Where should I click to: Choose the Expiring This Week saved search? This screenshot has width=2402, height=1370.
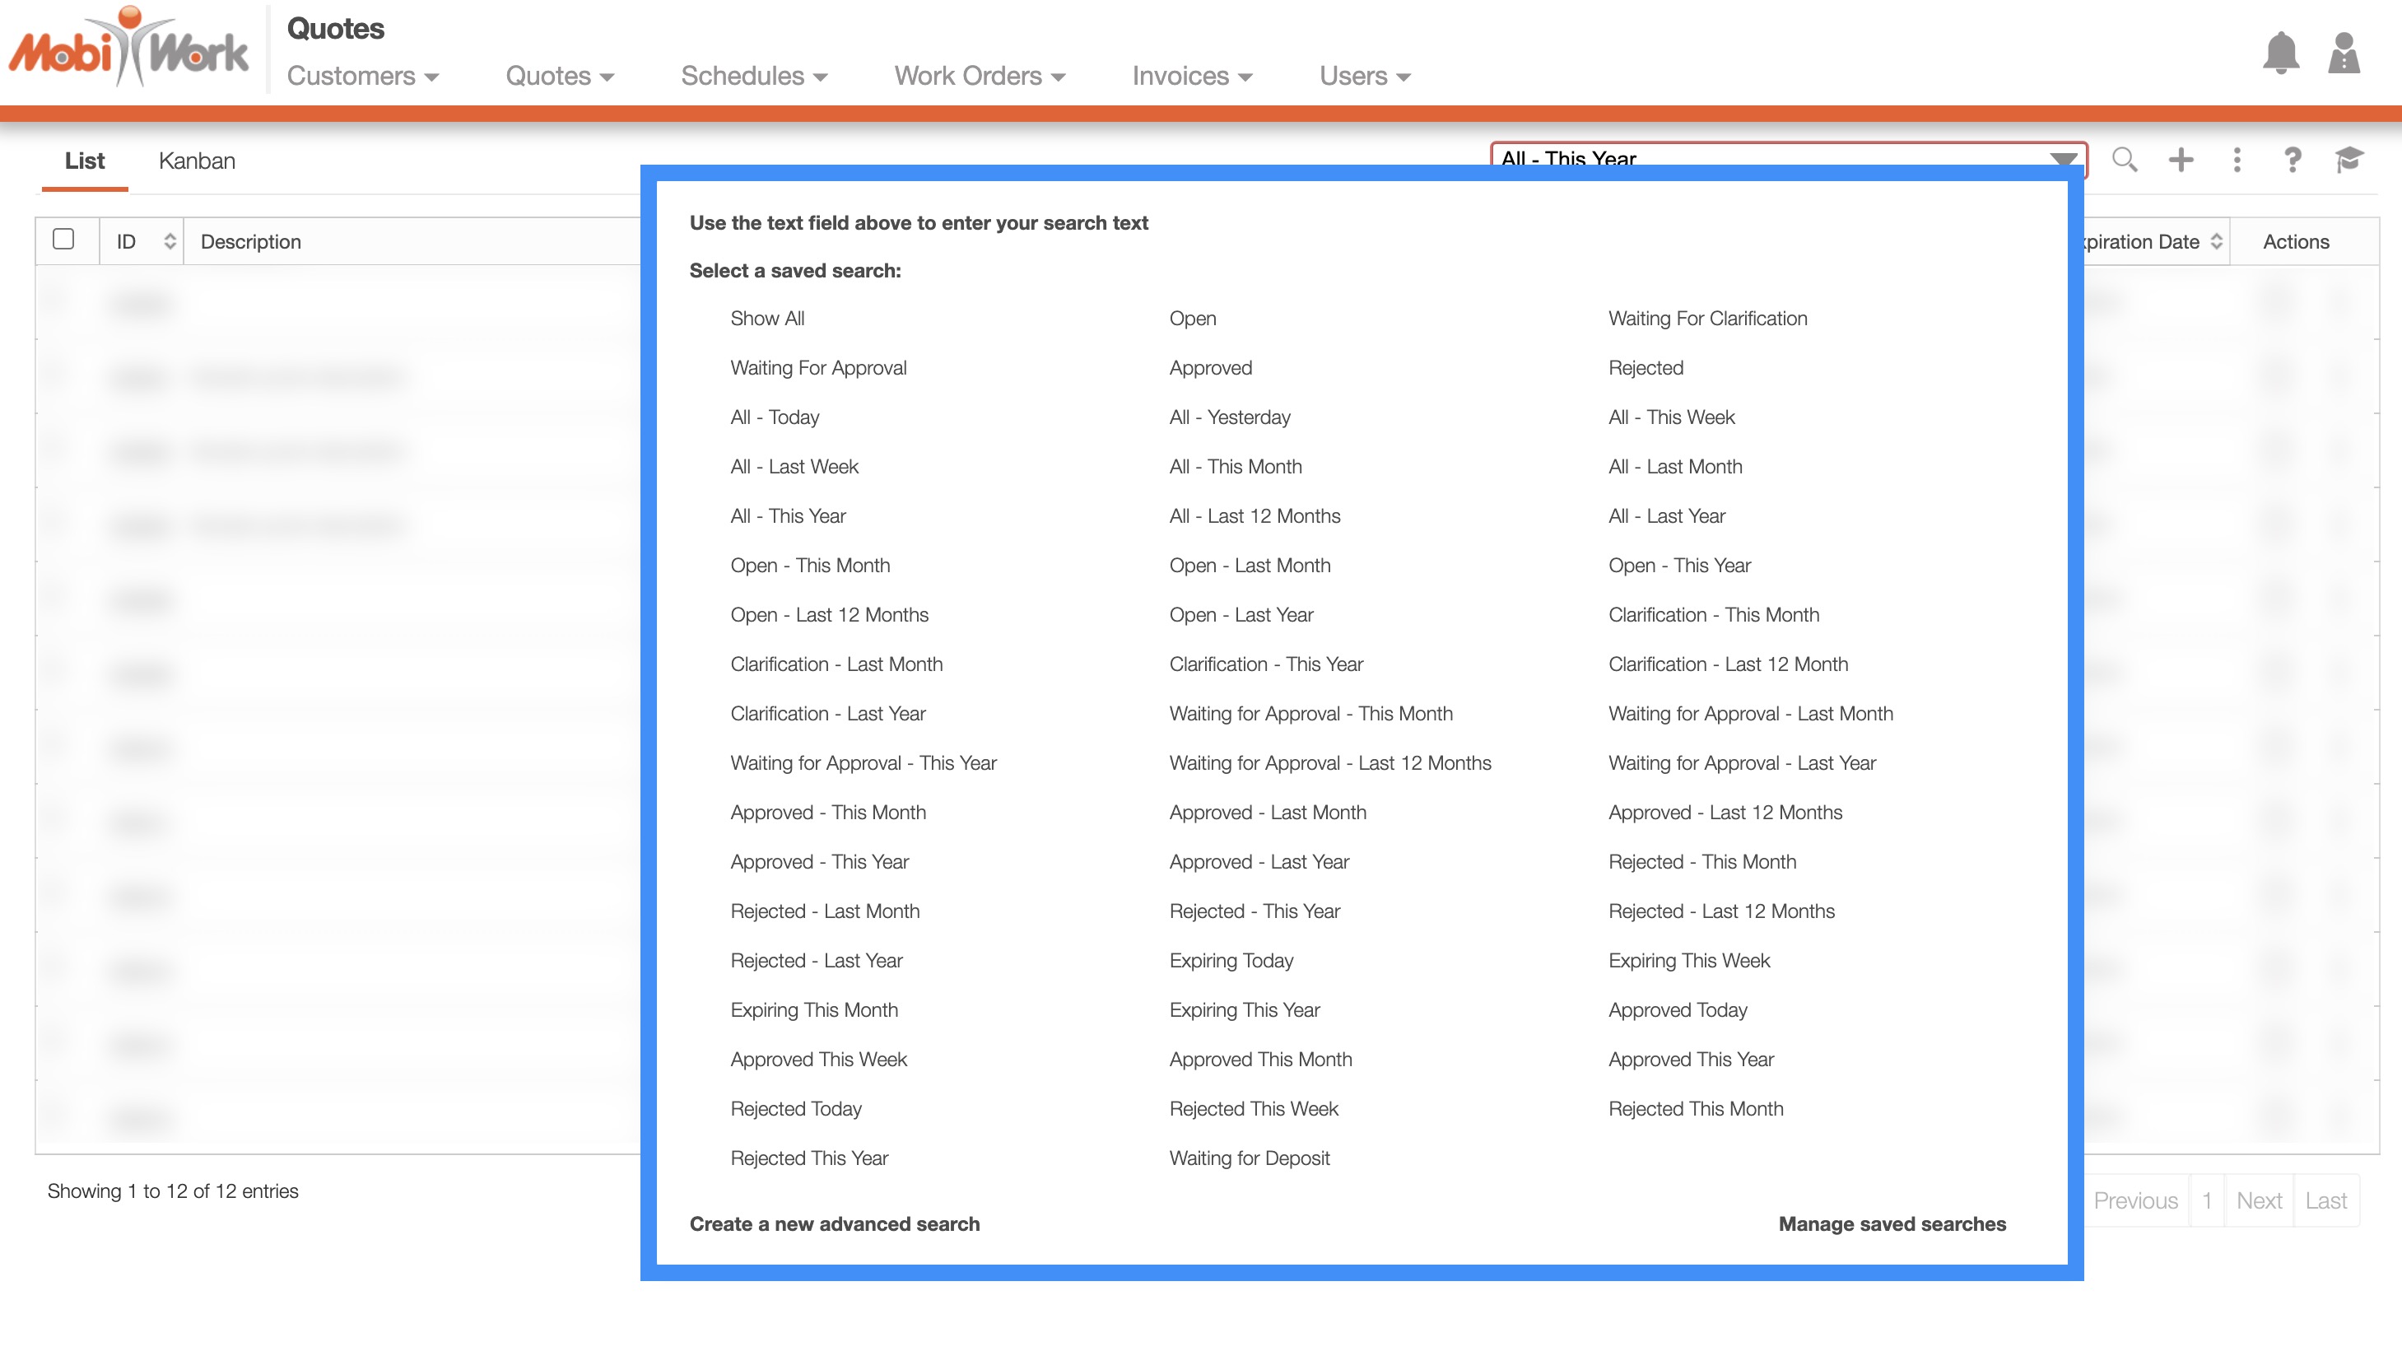point(1688,960)
